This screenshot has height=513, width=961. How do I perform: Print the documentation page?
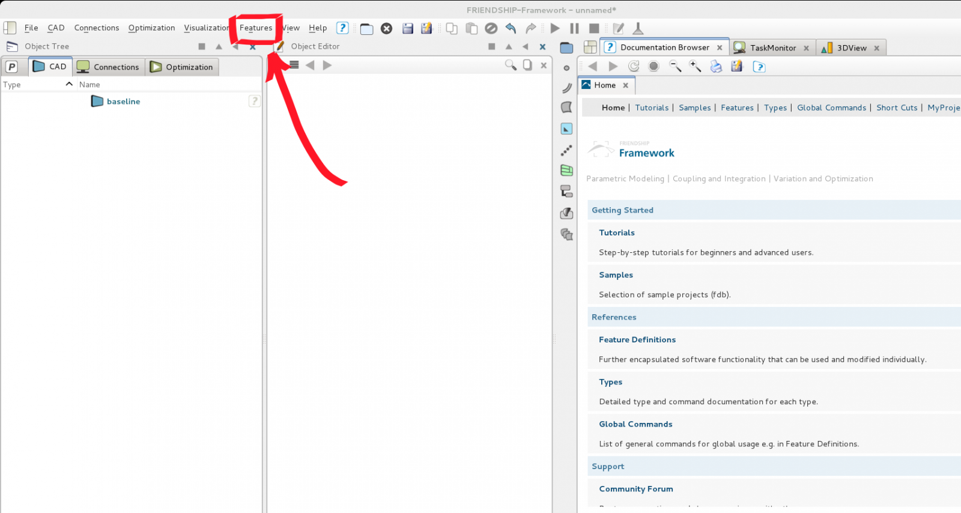point(716,66)
